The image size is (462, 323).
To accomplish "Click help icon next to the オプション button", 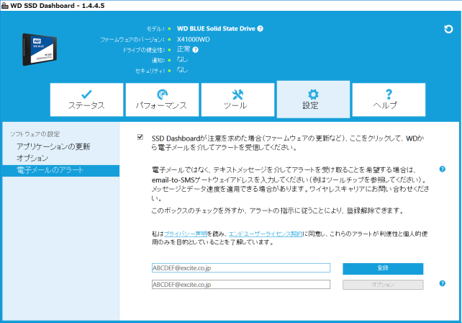I will (x=443, y=283).
